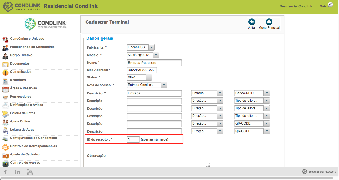Open the Rota de acesso dropdown
Image resolution: width=339 pixels, height=180 pixels.
point(147,85)
